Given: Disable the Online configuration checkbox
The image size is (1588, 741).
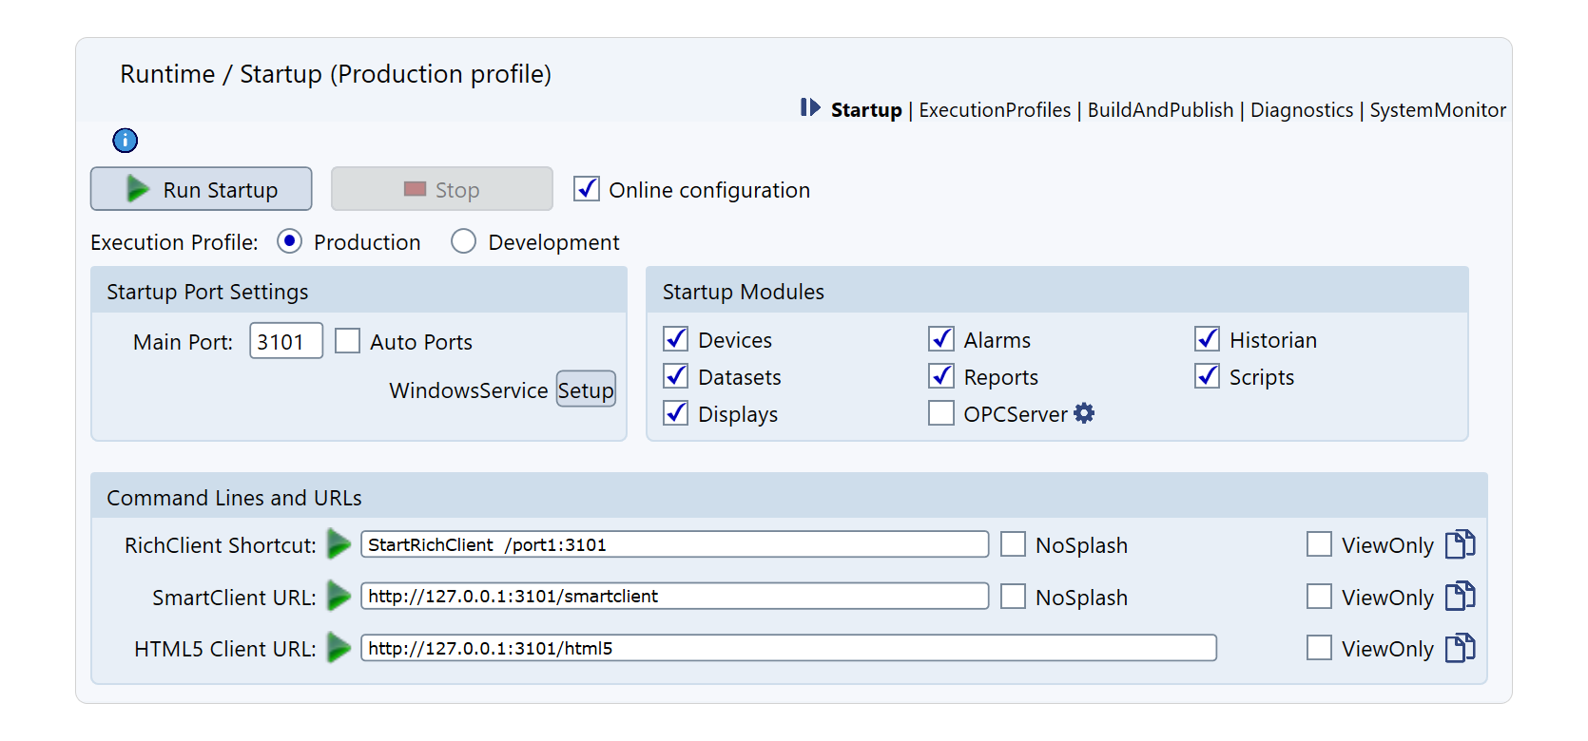Looking at the screenshot, I should pos(587,189).
